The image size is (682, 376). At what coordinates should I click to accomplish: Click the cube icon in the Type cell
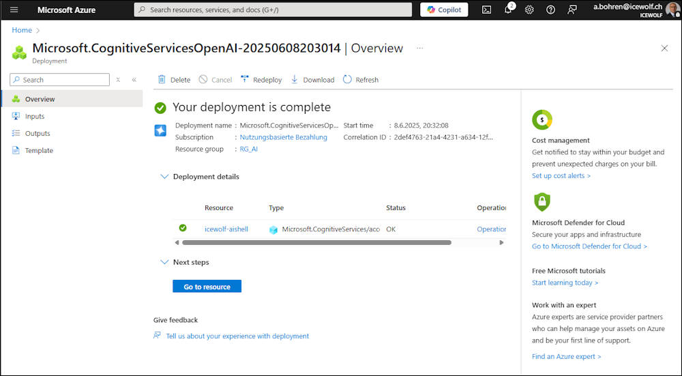coord(273,230)
